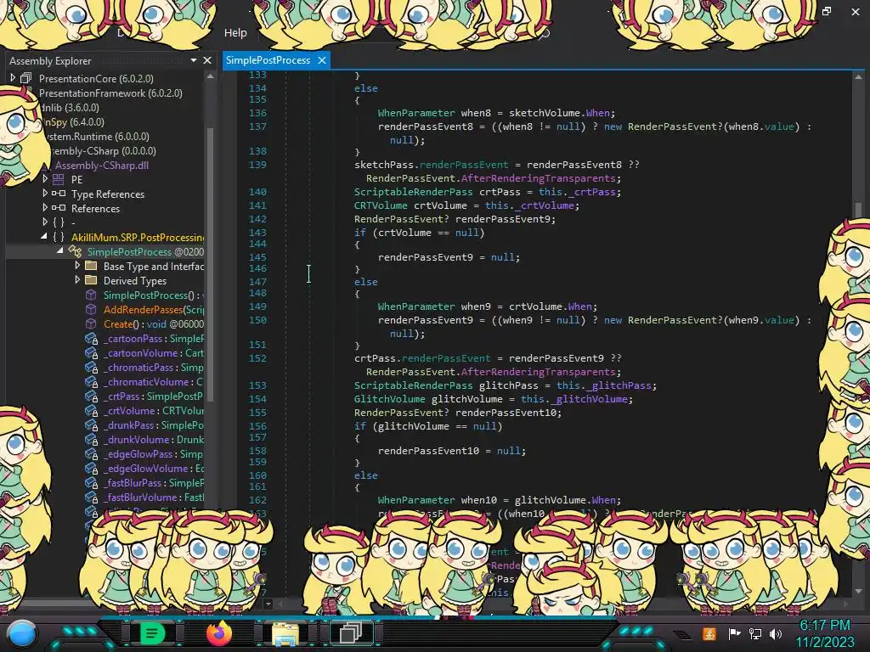
Task: Click the _crtPass field icon
Action: [x=92, y=396]
